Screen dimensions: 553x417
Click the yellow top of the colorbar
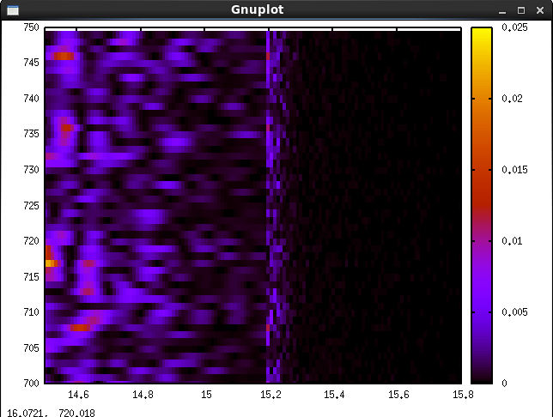[x=481, y=33]
